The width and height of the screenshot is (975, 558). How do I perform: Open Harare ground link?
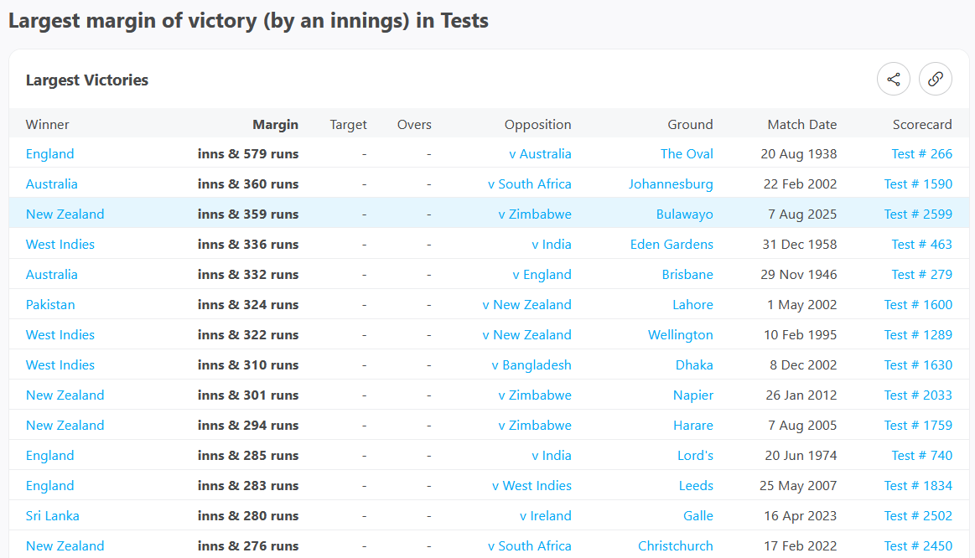693,426
